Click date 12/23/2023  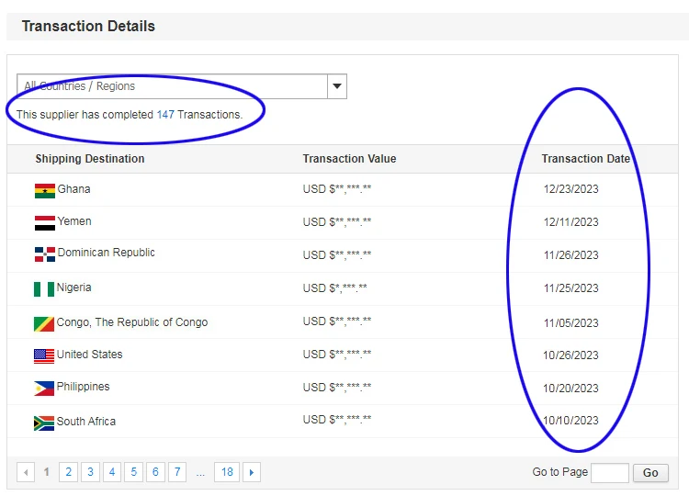[570, 189]
